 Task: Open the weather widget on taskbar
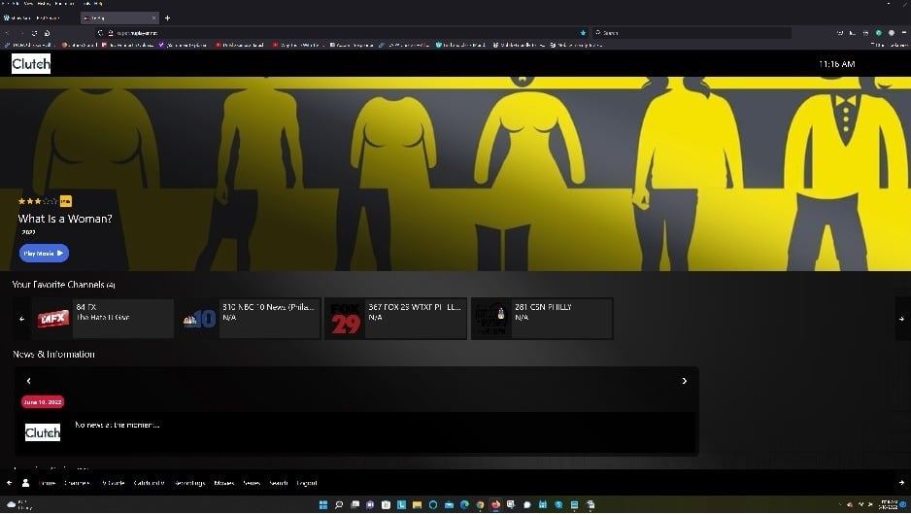pyautogui.click(x=17, y=504)
